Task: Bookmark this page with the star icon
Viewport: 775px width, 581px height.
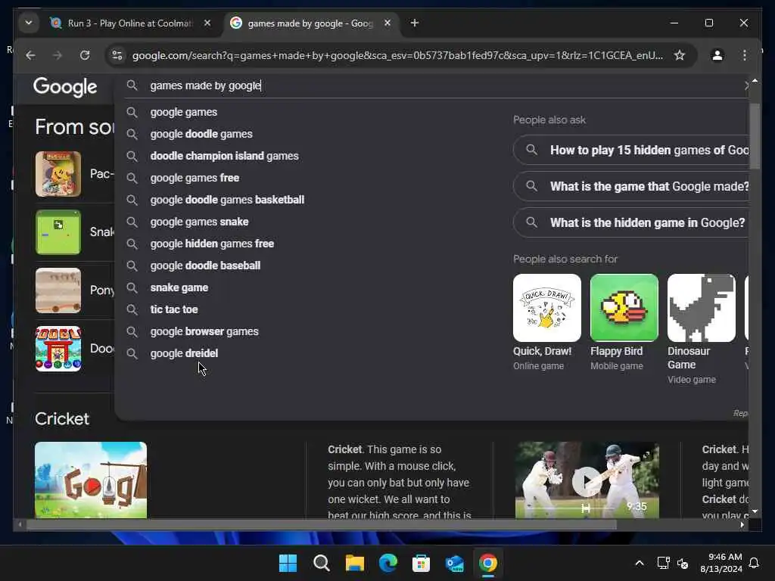Action: 680,55
